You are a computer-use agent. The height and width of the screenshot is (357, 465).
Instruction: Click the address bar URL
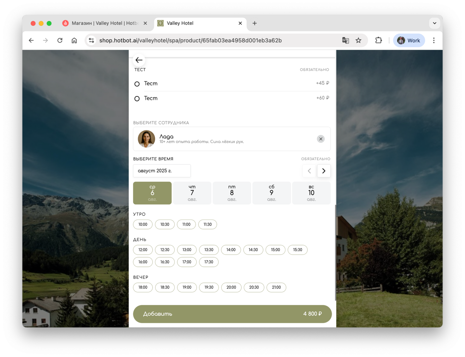tap(190, 40)
